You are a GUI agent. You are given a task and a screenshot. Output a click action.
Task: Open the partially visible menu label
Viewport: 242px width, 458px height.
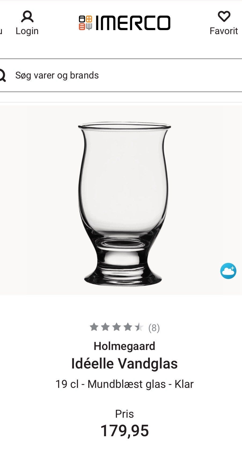pos(1,31)
